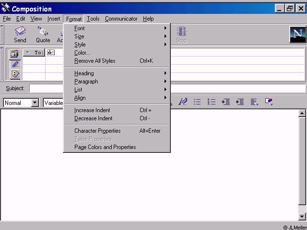This screenshot has width=307, height=230.
Task: Open the File menu
Action: (7, 19)
